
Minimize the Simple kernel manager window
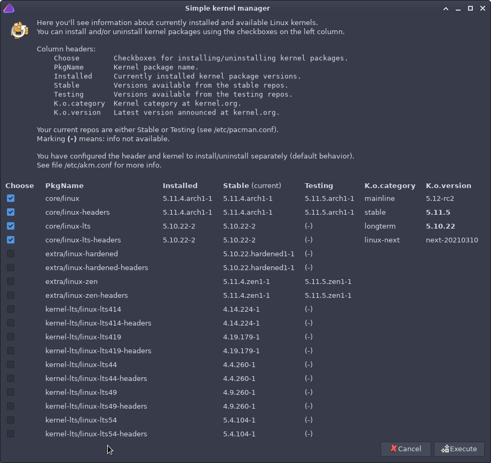458,8
